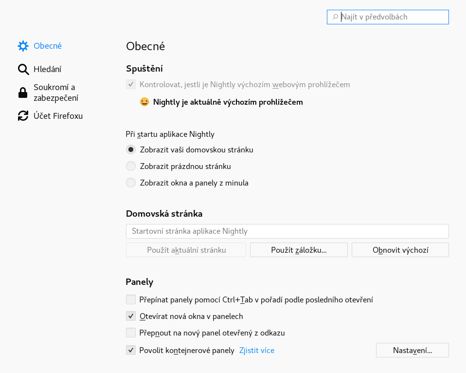Viewport: 466px width, 373px height.
Task: Click the Obnovit výchozí button
Action: click(x=400, y=250)
